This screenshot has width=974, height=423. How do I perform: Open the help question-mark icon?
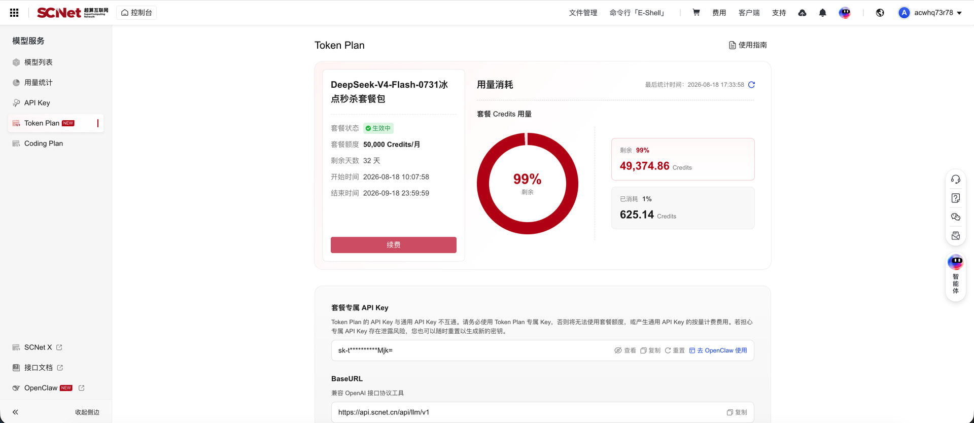click(x=956, y=198)
